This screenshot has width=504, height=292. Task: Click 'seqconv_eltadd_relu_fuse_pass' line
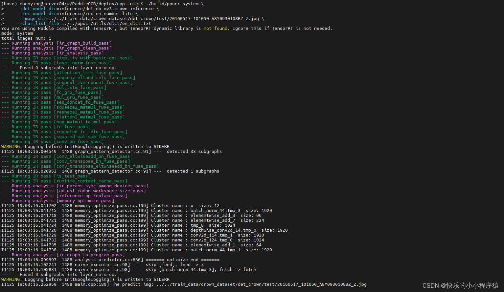68,78
